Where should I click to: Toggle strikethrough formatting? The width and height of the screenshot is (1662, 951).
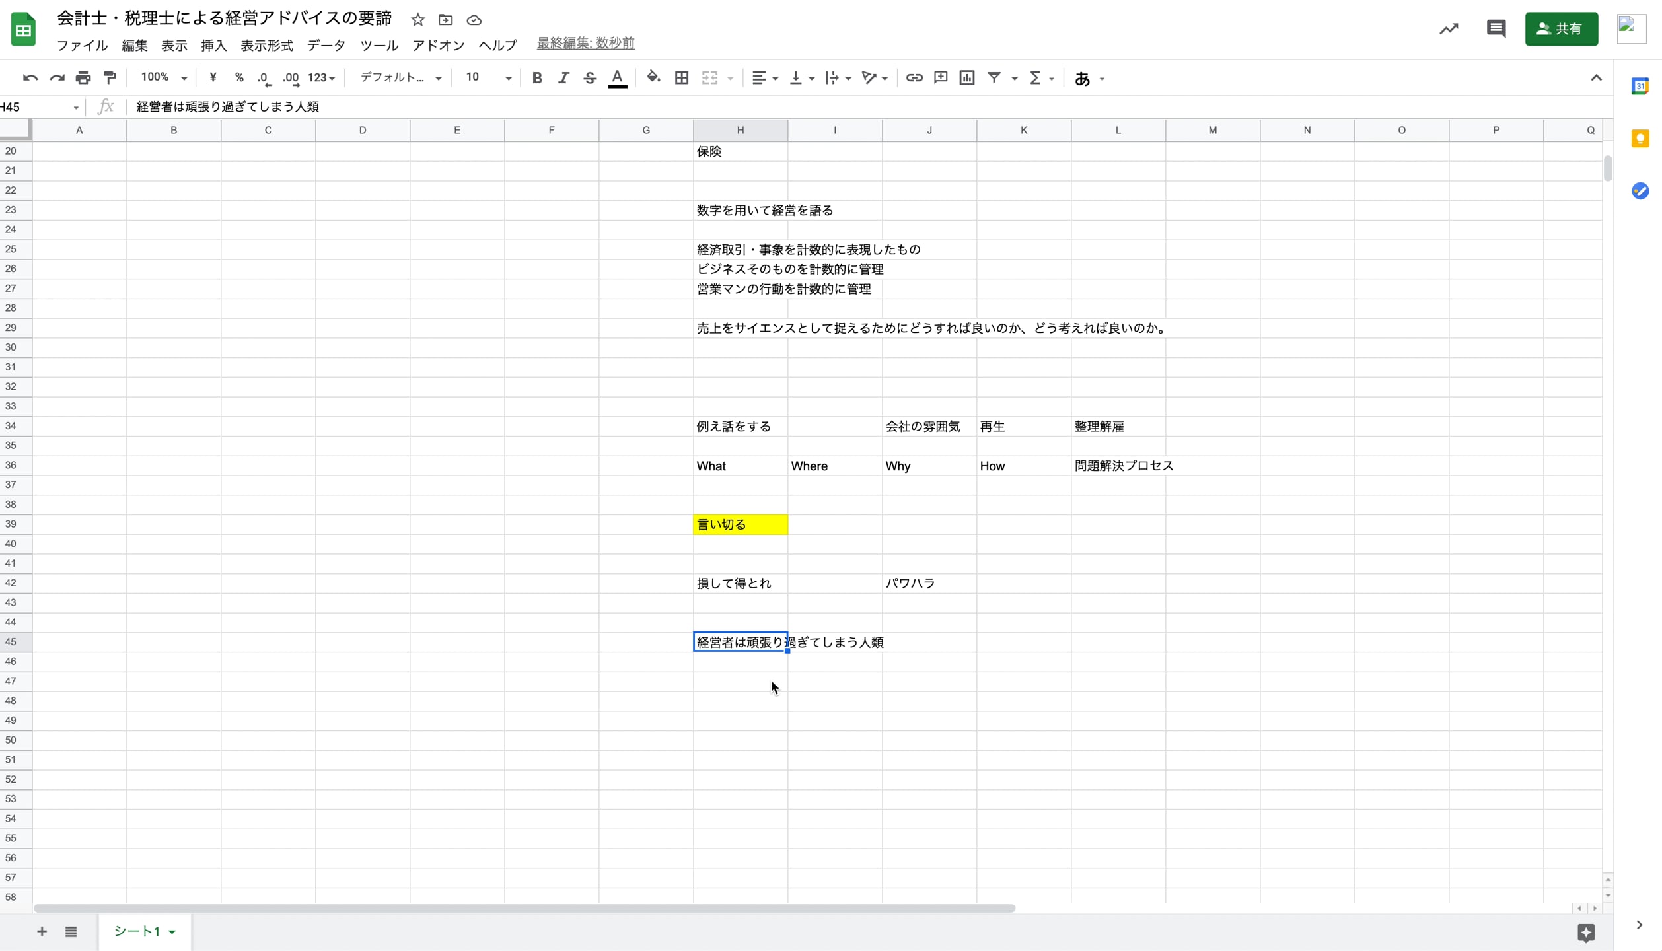(x=590, y=77)
